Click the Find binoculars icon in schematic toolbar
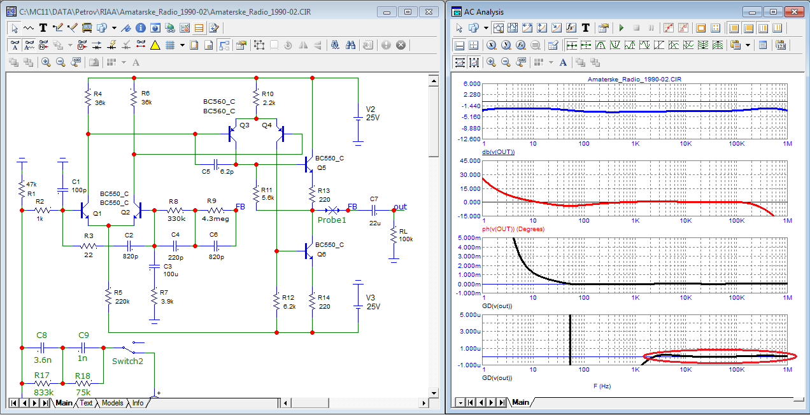The image size is (810, 415). click(350, 45)
